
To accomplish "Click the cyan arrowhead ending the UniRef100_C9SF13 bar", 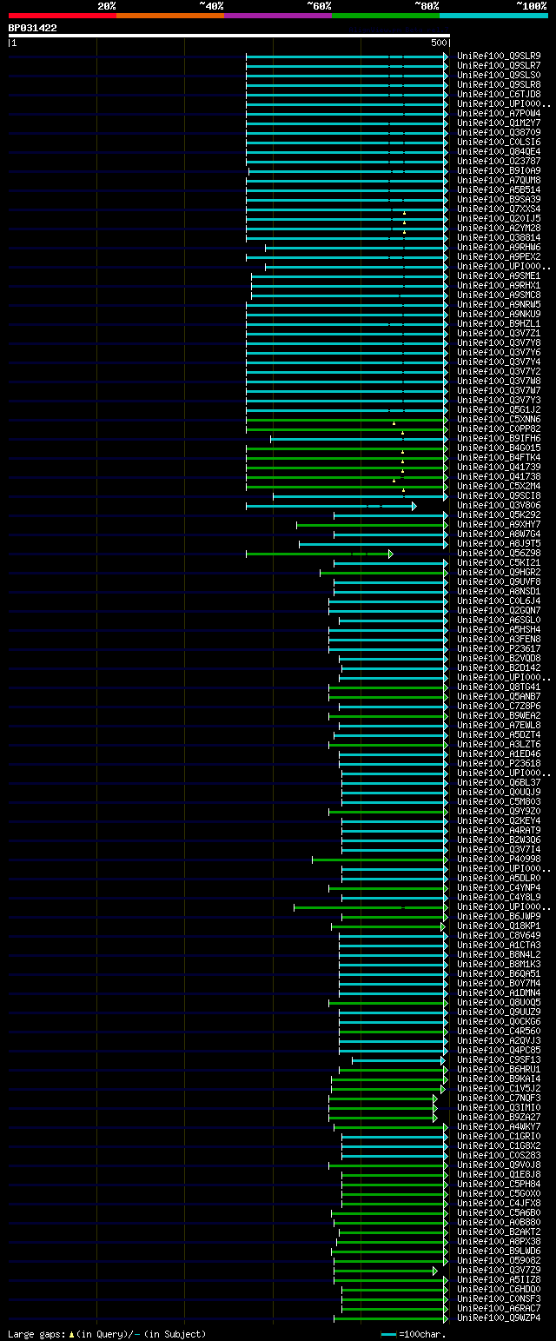I will (443, 1060).
